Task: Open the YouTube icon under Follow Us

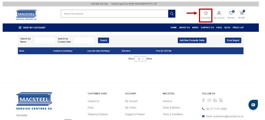Action: 209,100
